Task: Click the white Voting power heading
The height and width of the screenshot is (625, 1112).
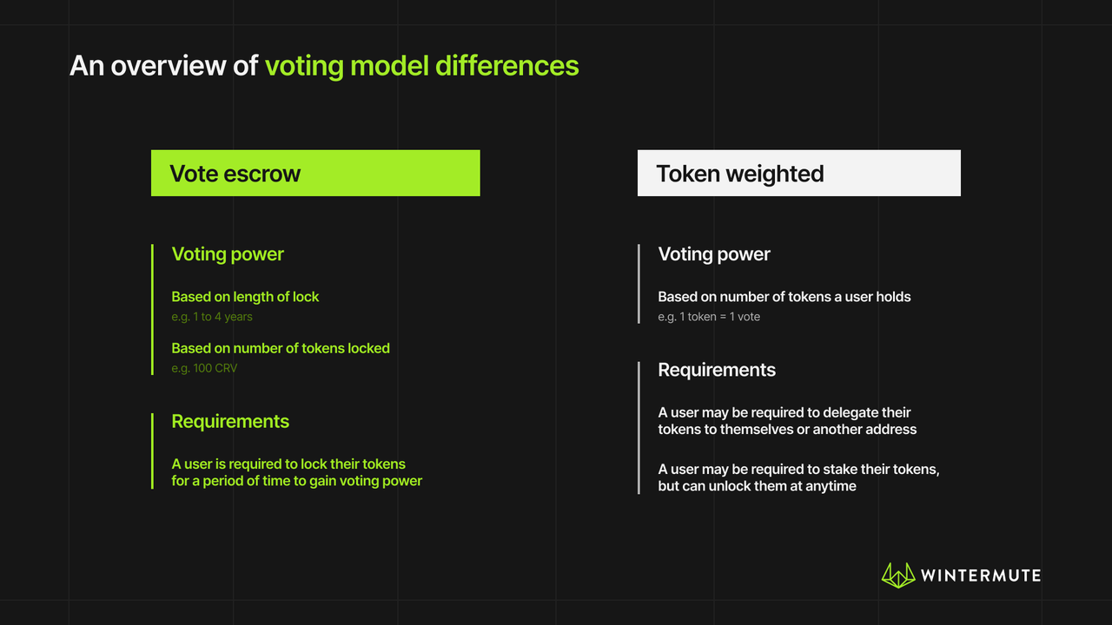Action: [714, 254]
